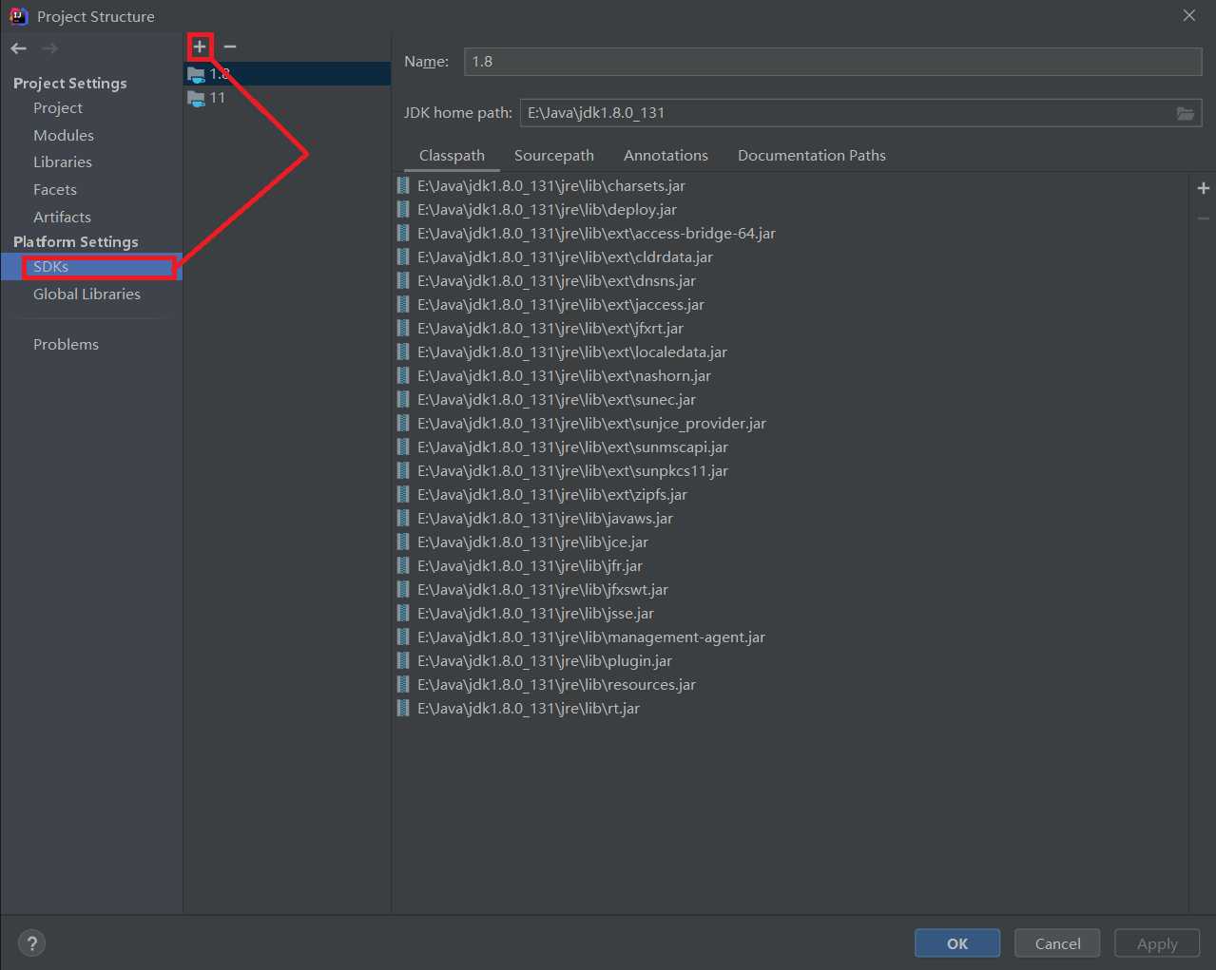Select the sunjce_provider.jar entry
Screen dimensions: 1216x970
(790, 424)
